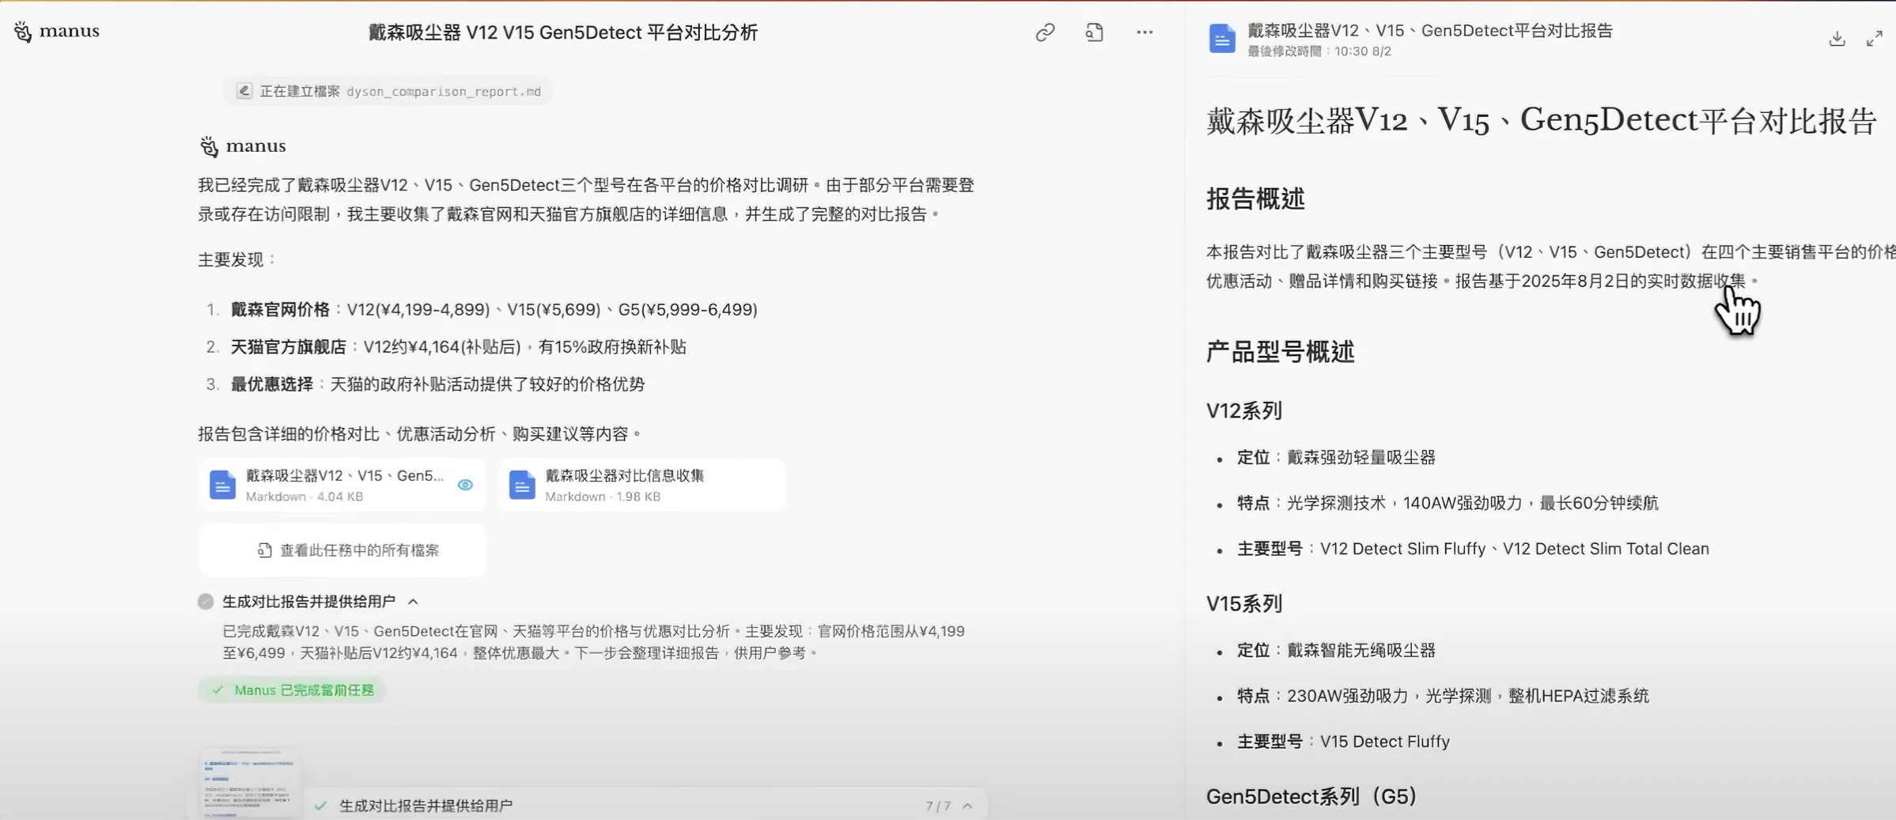1896x820 pixels.
Task: Click 最後修改時間 10:30 8/2 timestamp
Action: pos(1319,51)
